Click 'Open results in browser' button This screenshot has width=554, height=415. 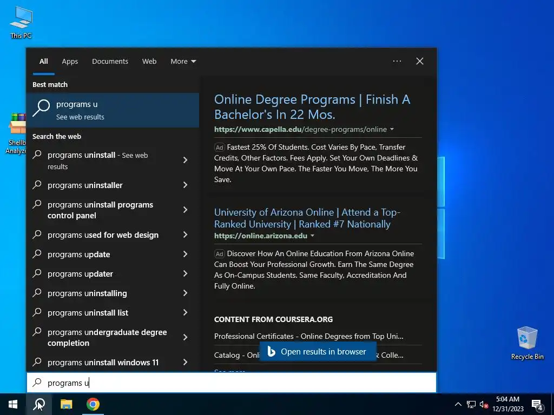[318, 352]
